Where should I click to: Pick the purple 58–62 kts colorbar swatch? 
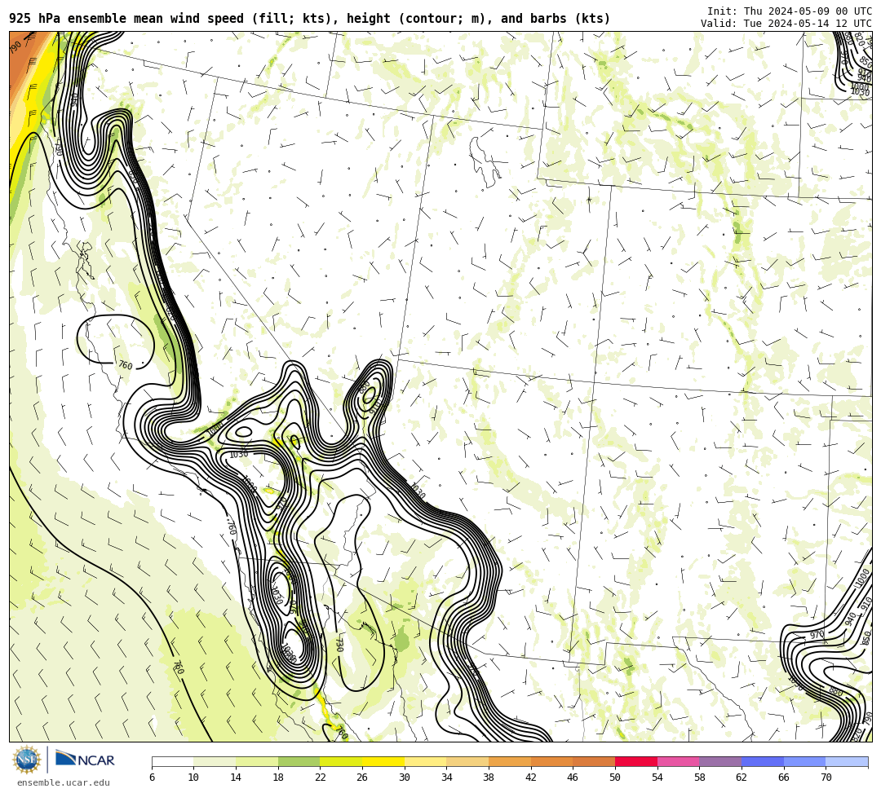pyautogui.click(x=720, y=761)
